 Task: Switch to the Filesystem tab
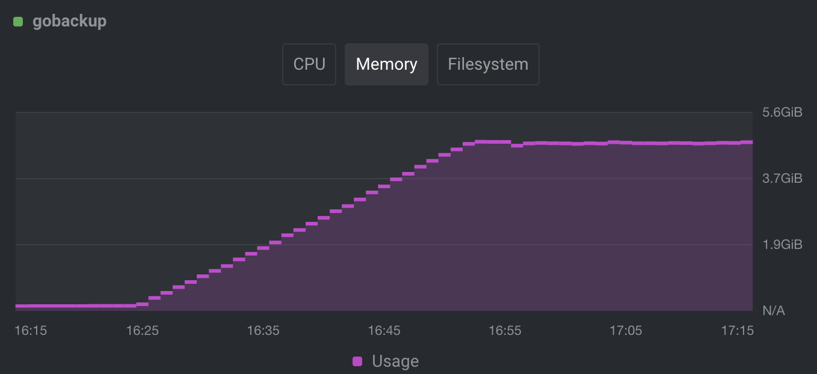click(x=488, y=64)
